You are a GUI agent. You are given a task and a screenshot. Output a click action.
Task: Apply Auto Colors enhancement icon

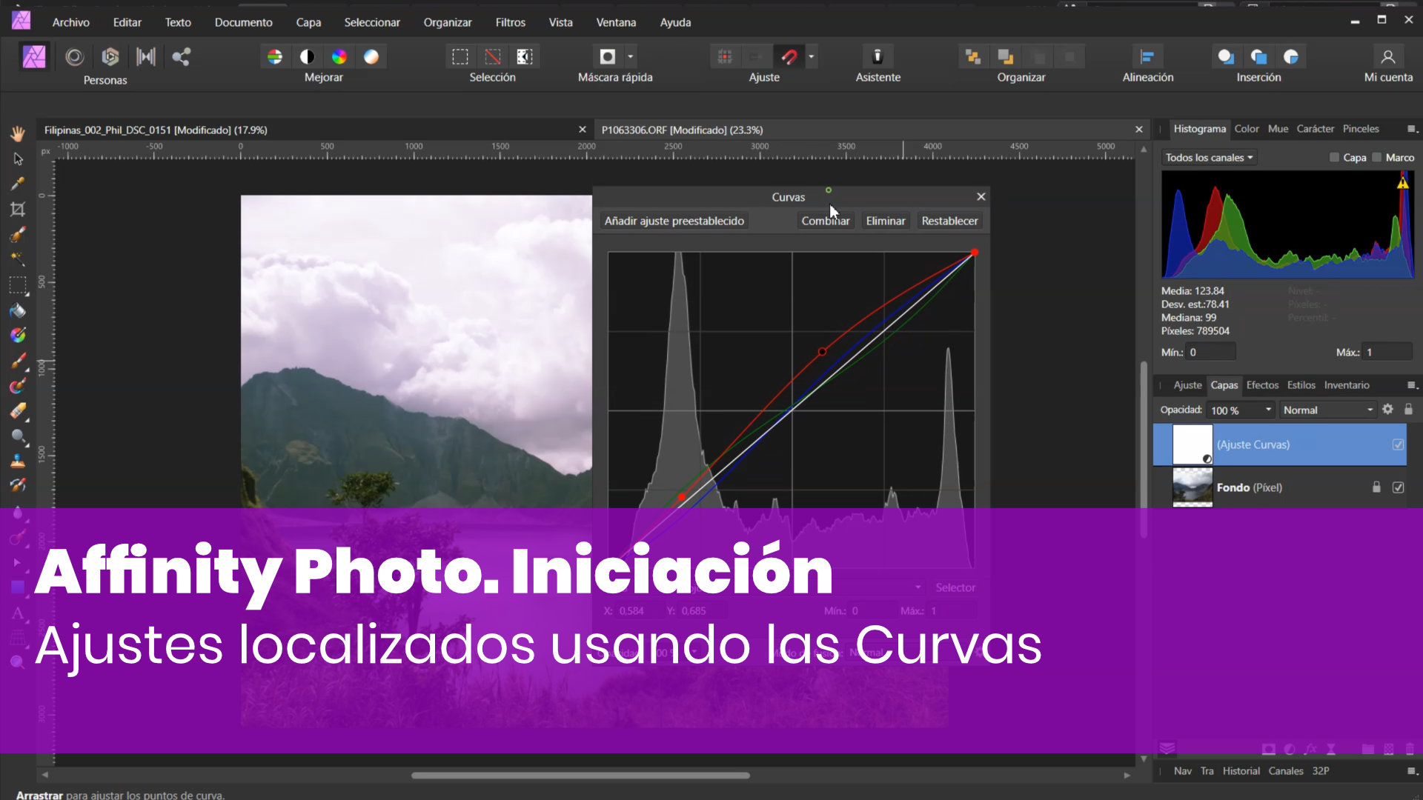coord(339,57)
